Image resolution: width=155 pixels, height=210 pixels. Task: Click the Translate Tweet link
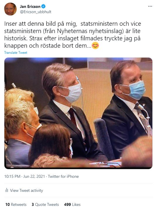tap(16, 53)
